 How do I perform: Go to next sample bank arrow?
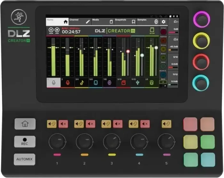click(x=165, y=86)
